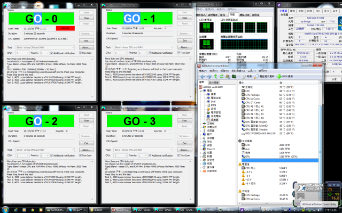Switch to the CPU-Z taskbar button
Screen dimensions: 342x213
249,210
